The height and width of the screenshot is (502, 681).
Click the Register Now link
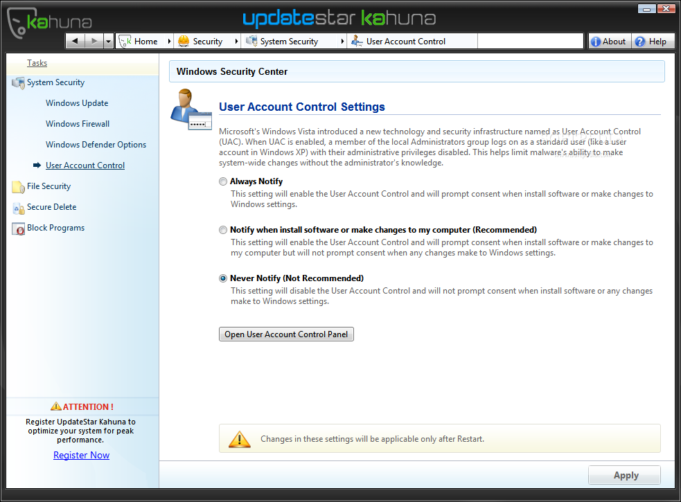click(81, 455)
